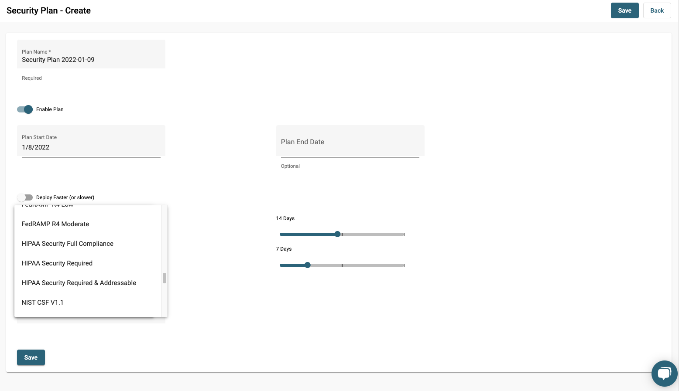This screenshot has width=679, height=391.
Task: Select FedRAMP R4 Moderate from the list
Action: (55, 224)
